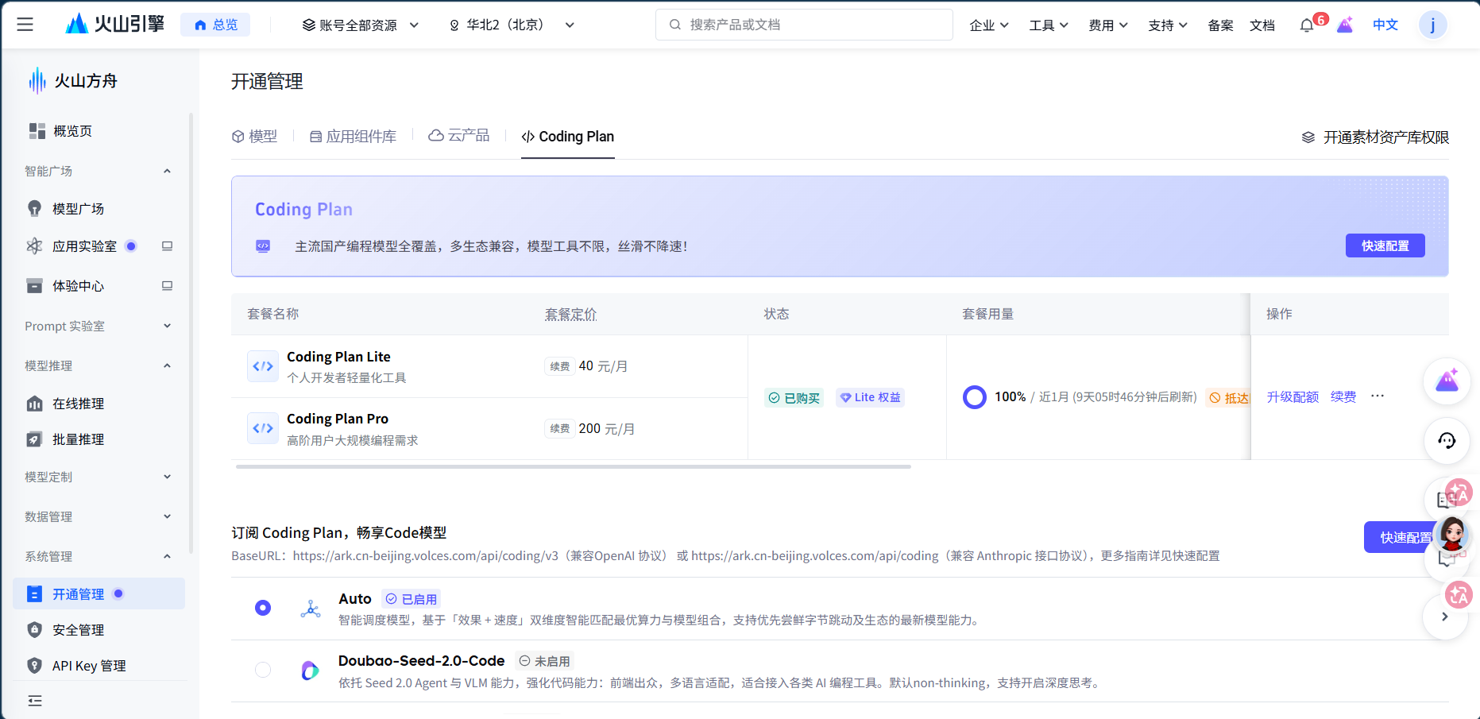Click the lower 快速配置 button
This screenshot has height=719, width=1480.
pyautogui.click(x=1405, y=537)
